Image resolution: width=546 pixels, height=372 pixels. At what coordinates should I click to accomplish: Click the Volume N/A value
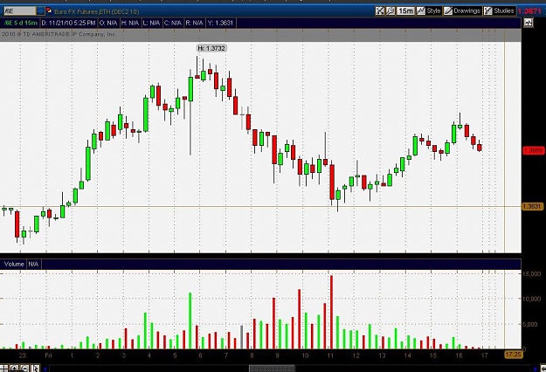(33, 264)
